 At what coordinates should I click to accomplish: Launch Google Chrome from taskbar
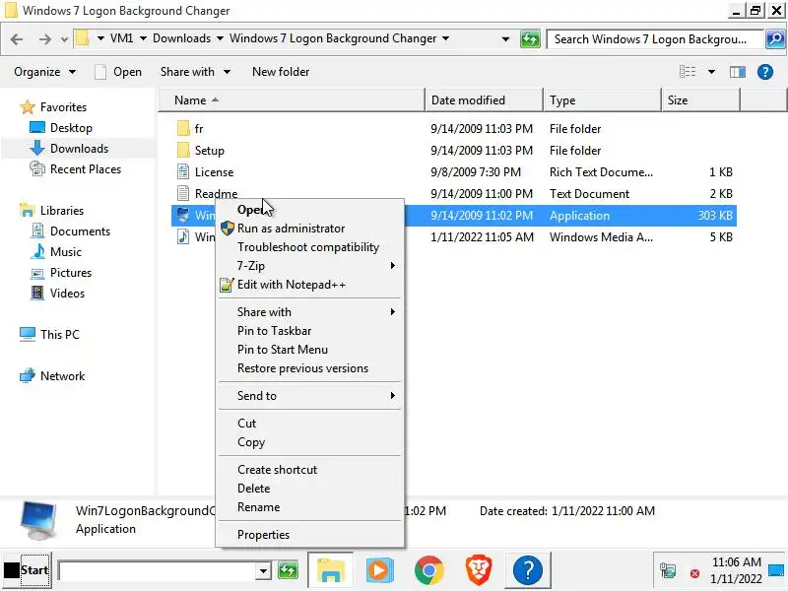428,570
